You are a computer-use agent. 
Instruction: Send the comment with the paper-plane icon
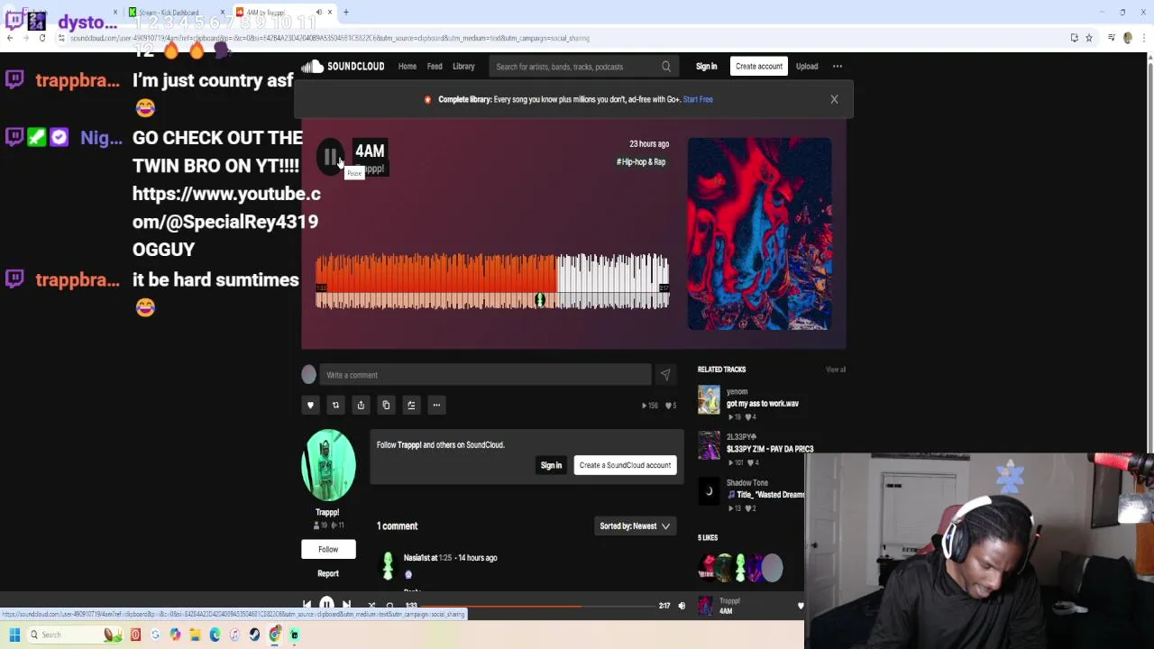(665, 375)
